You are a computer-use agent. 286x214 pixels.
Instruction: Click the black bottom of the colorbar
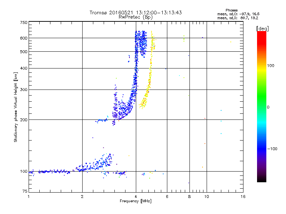point(262,179)
